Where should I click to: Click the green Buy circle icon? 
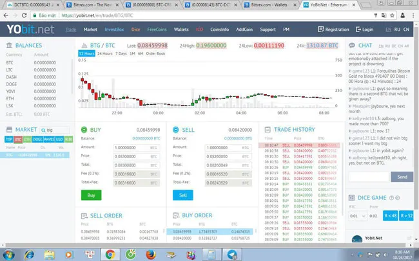[84, 130]
